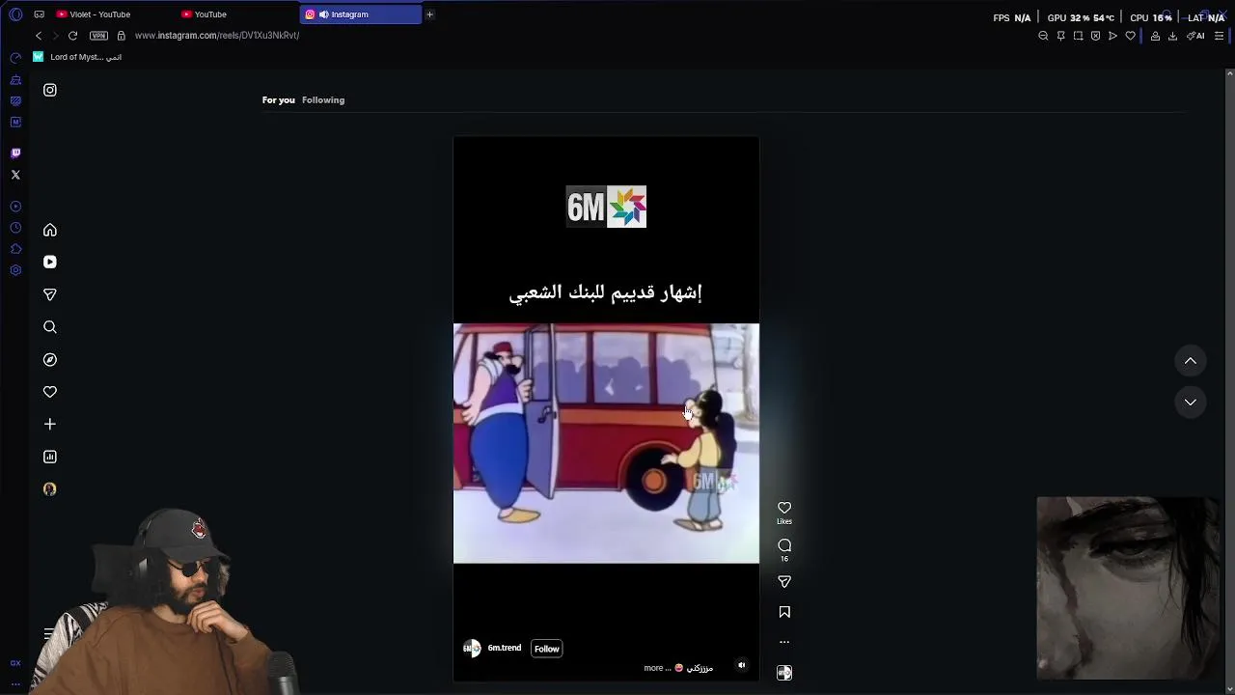1235x695 pixels.
Task: Go to previous reel with up chevron
Action: (x=1191, y=361)
